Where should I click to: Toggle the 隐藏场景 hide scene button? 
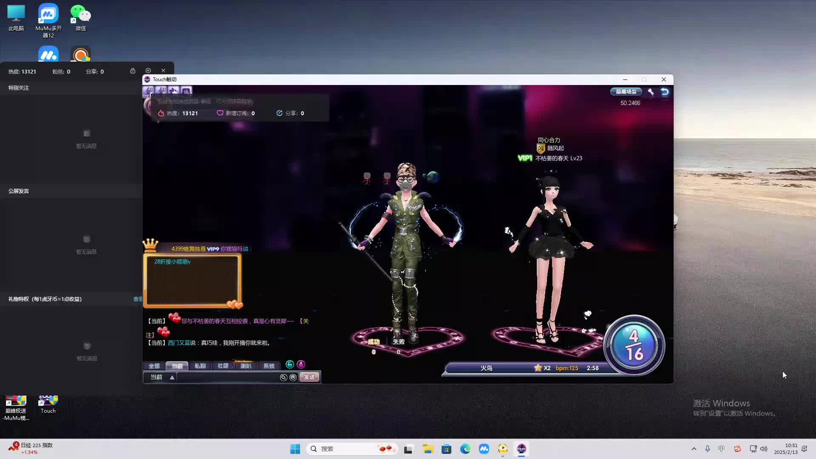point(626,92)
